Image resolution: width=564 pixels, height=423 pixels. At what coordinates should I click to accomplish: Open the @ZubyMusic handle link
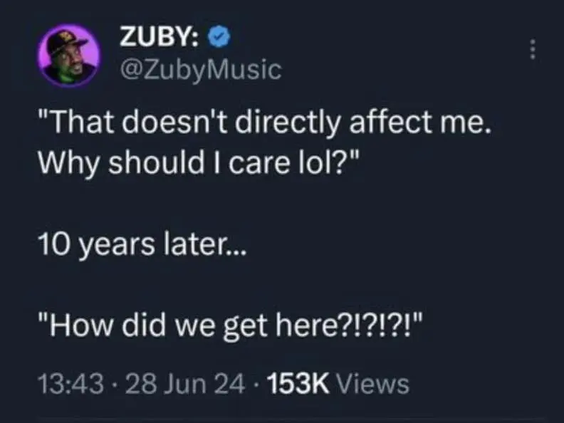point(196,70)
